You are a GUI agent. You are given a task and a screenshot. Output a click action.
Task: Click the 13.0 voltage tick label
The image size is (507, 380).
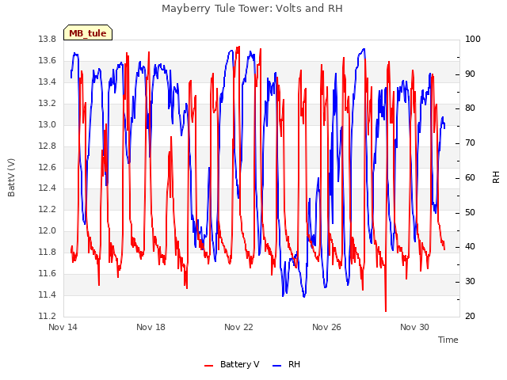tap(48, 125)
